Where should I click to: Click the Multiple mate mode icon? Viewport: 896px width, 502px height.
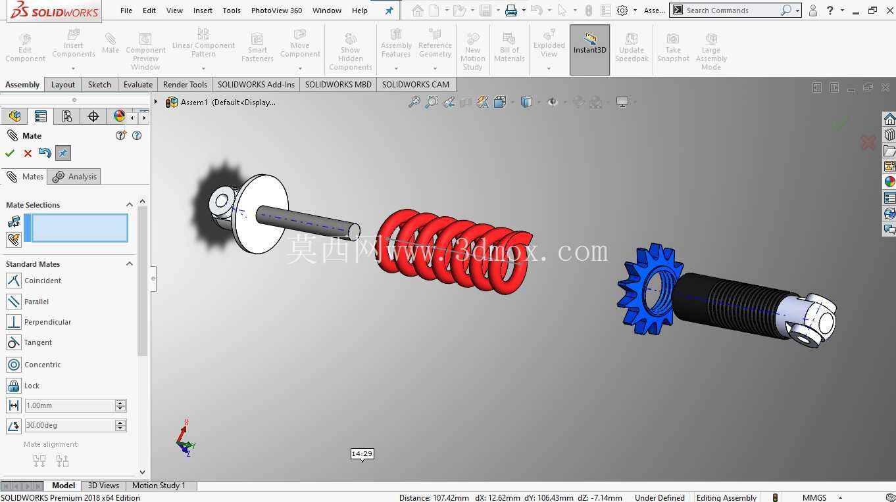pyautogui.click(x=14, y=239)
